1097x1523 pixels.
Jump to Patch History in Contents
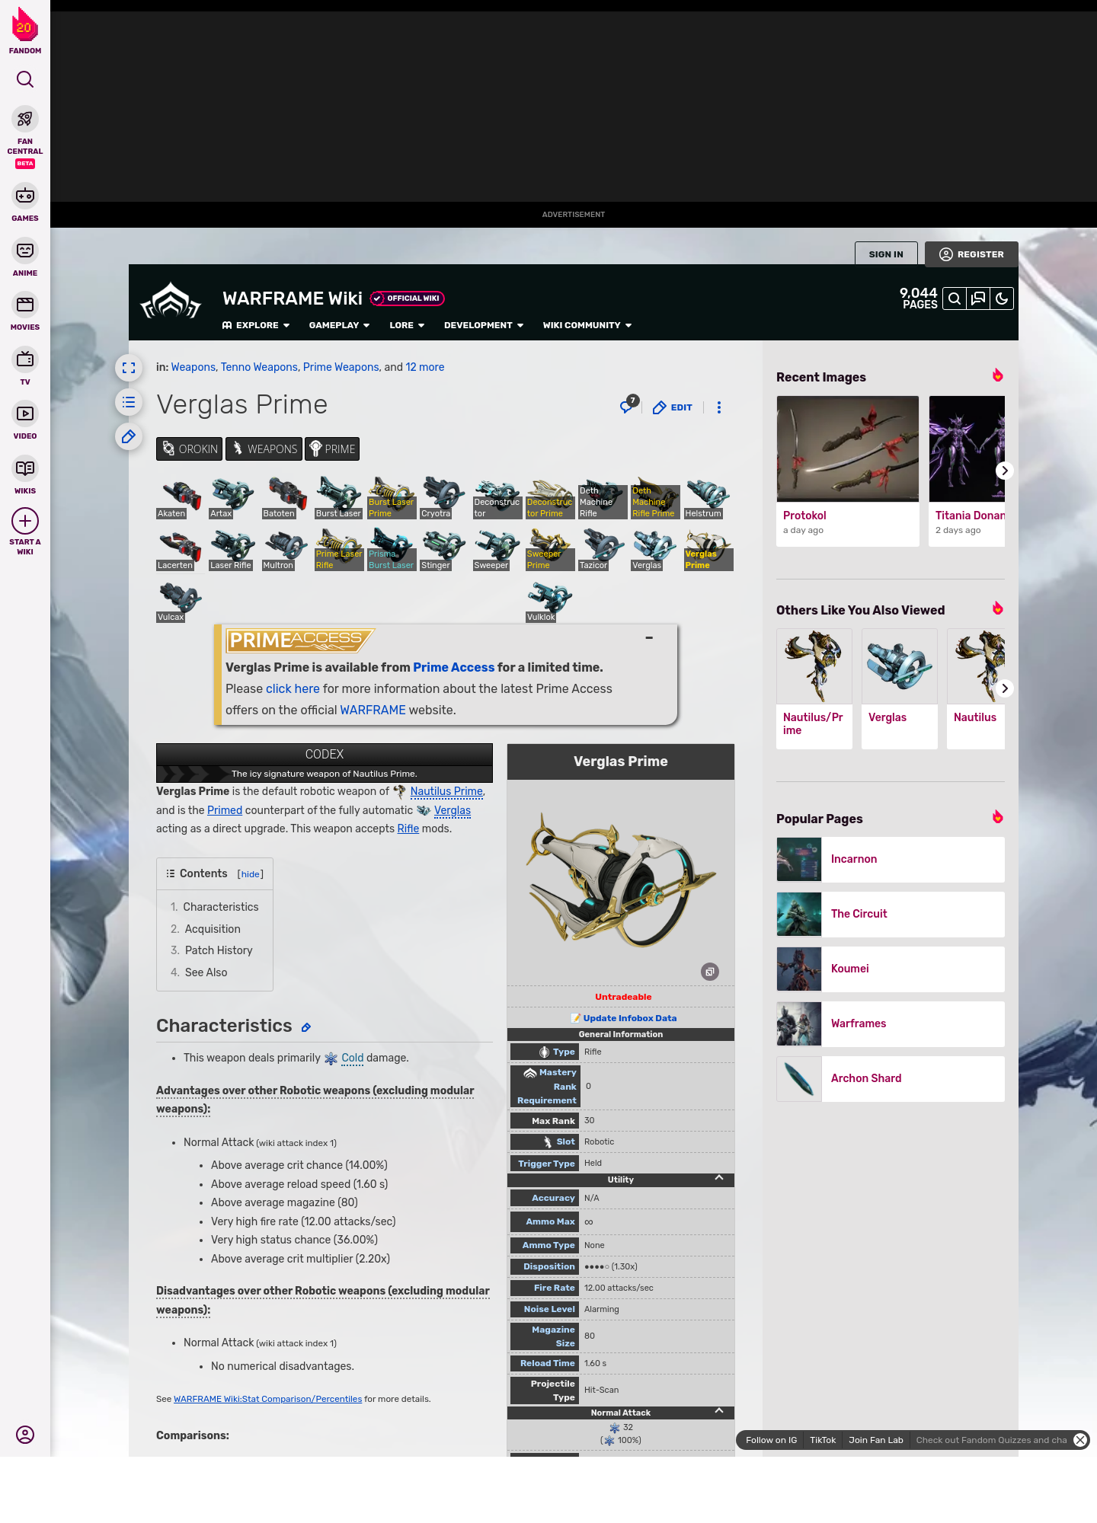point(219,950)
